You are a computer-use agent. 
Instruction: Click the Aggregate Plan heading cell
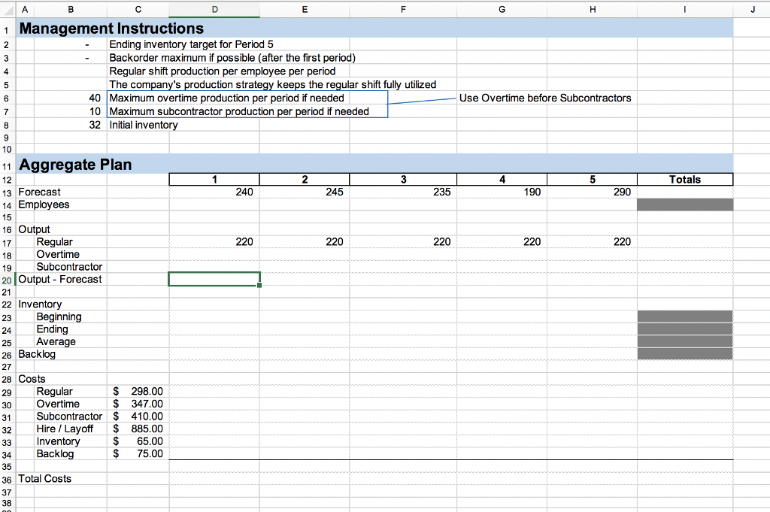point(74,164)
